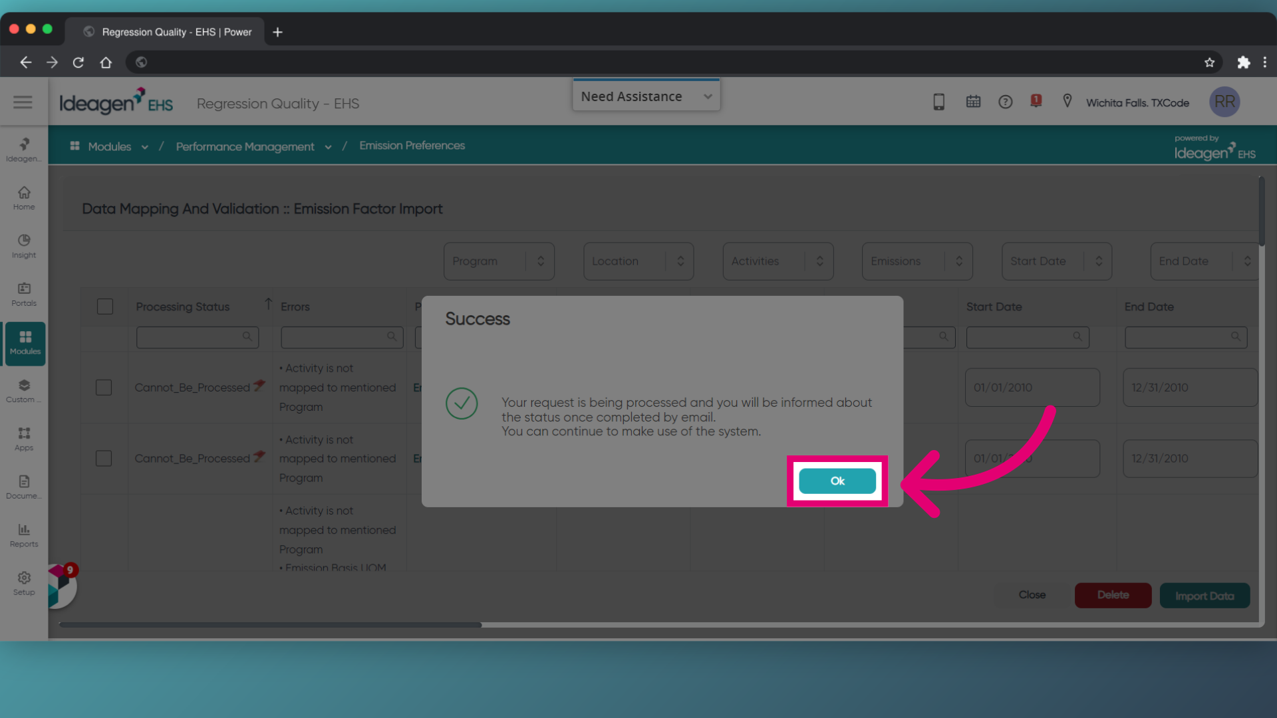Open the Emissions filter dropdown
Image resolution: width=1277 pixels, height=718 pixels.
[917, 261]
